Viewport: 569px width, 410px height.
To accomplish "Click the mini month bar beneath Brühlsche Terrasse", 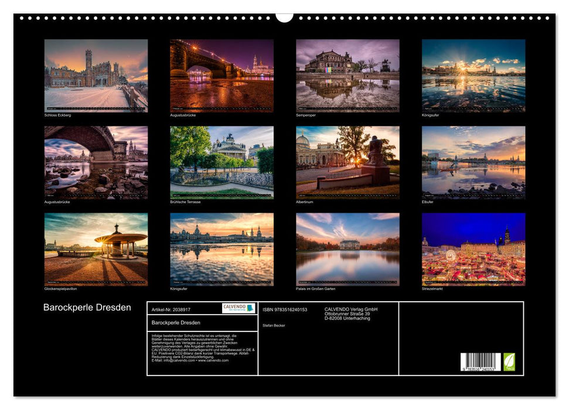I will coord(222,195).
